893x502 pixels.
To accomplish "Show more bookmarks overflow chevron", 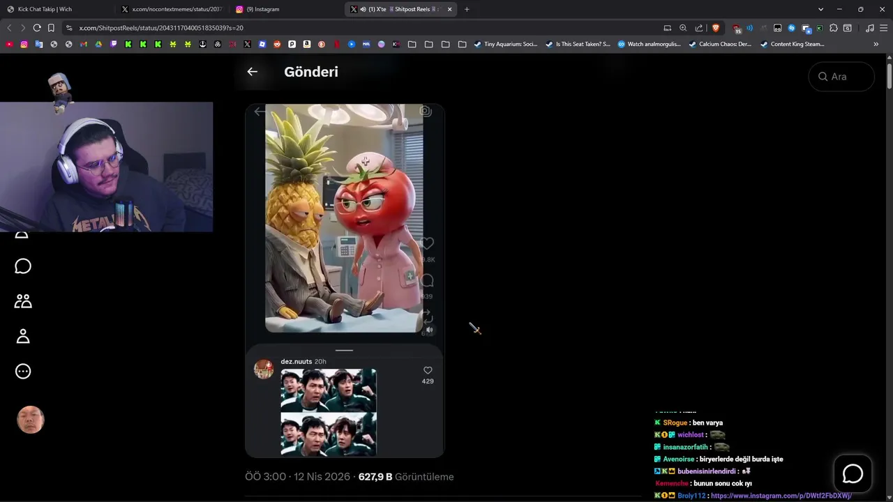I will pos(876,44).
